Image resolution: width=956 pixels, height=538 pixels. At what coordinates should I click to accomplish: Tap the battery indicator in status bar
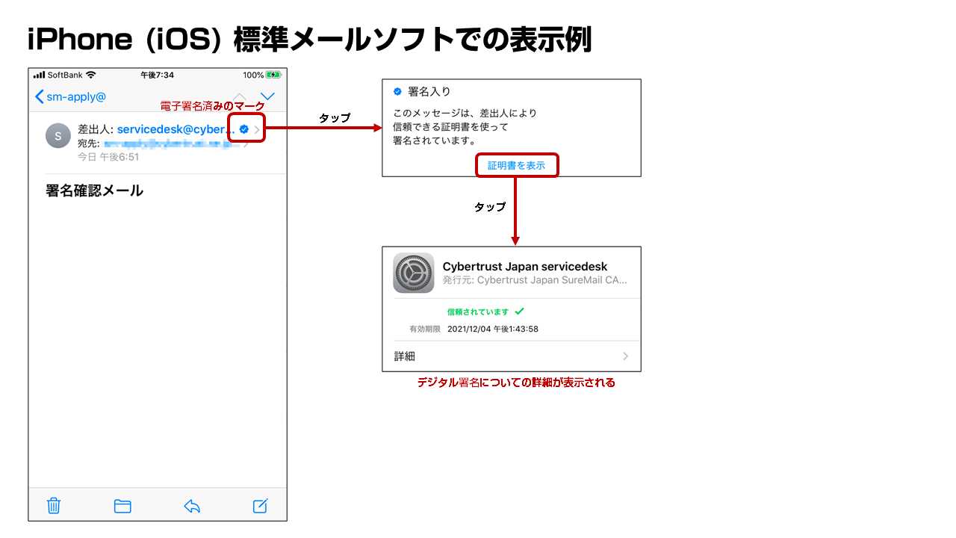[x=273, y=75]
